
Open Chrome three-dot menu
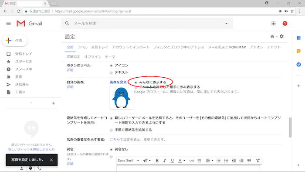coord(300,11)
